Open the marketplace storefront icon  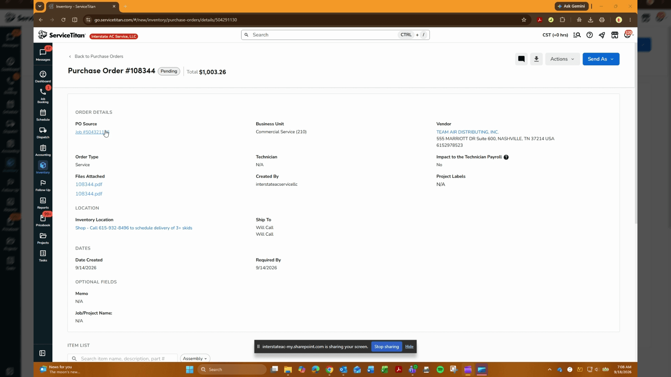click(x=615, y=35)
